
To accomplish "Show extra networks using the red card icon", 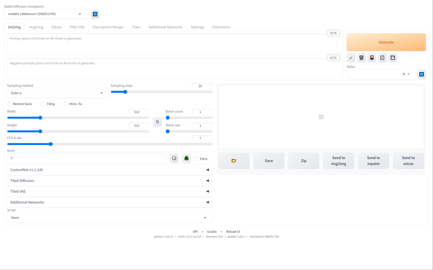I will click(x=372, y=58).
